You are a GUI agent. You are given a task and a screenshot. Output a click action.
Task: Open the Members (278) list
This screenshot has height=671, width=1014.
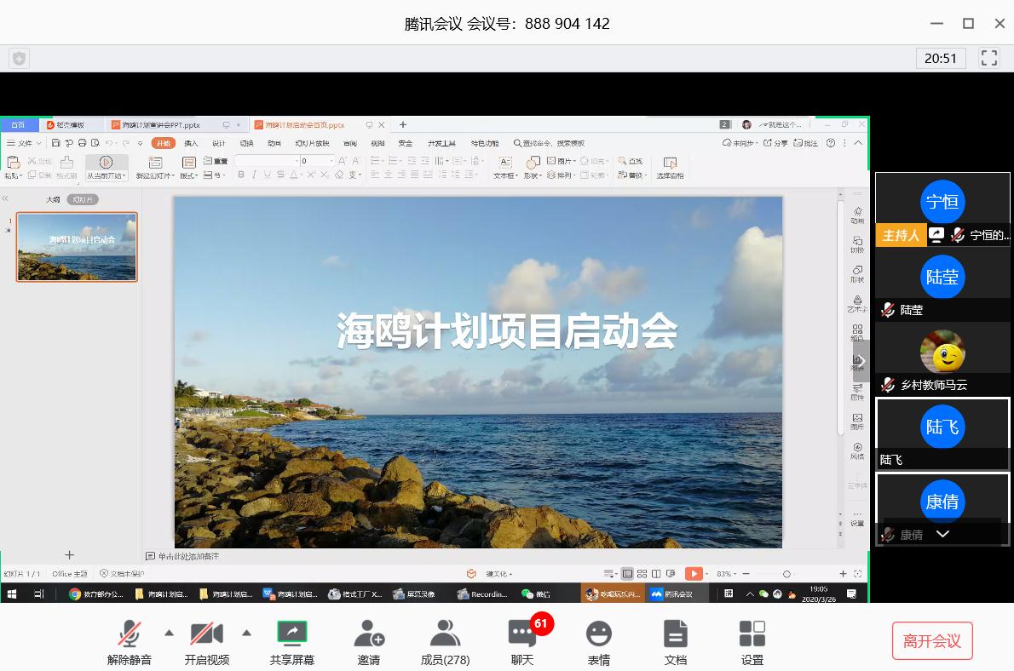click(445, 634)
